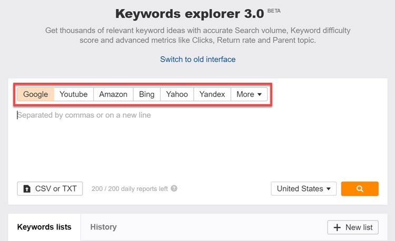Select the Google search engine tab
This screenshot has height=241, width=395.
point(35,94)
